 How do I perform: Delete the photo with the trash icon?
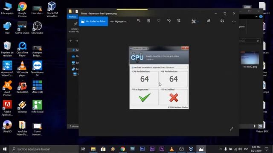pyautogui.click(x=148, y=21)
